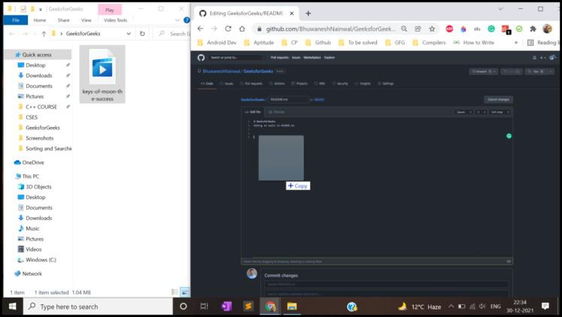
Task: Select the keys-of-moon-the-success video file
Action: (102, 74)
